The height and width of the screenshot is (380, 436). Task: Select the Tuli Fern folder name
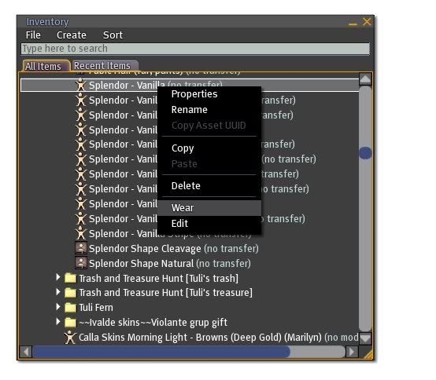(96, 308)
